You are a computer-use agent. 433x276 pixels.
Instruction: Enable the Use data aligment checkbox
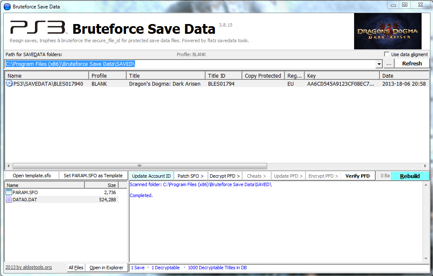pos(387,54)
